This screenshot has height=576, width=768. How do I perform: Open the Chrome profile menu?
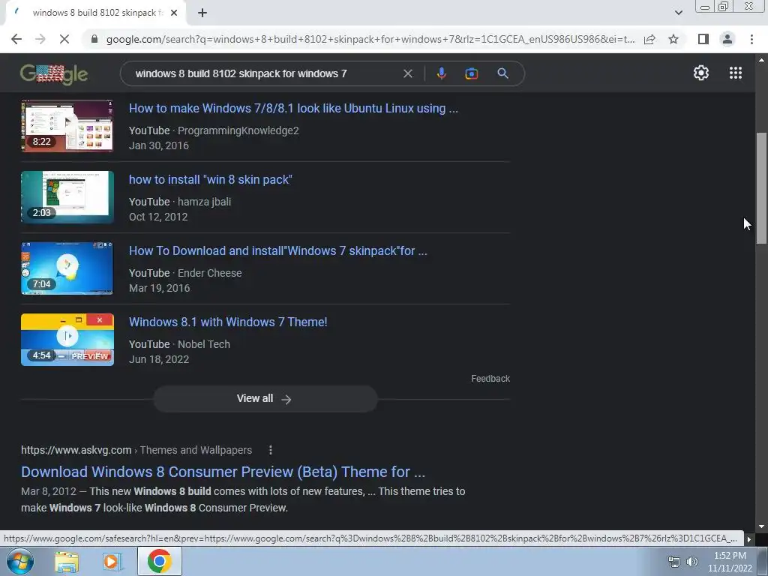[x=727, y=39]
